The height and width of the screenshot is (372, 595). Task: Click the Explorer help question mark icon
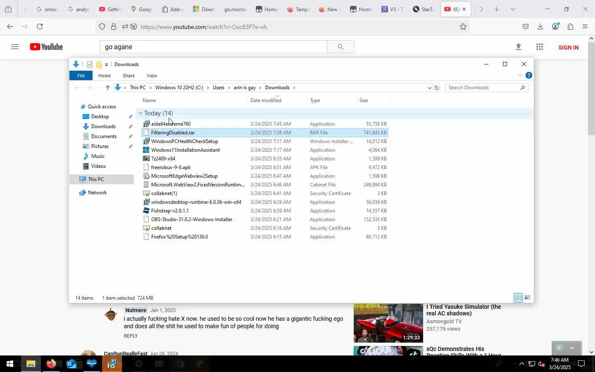[528, 75]
